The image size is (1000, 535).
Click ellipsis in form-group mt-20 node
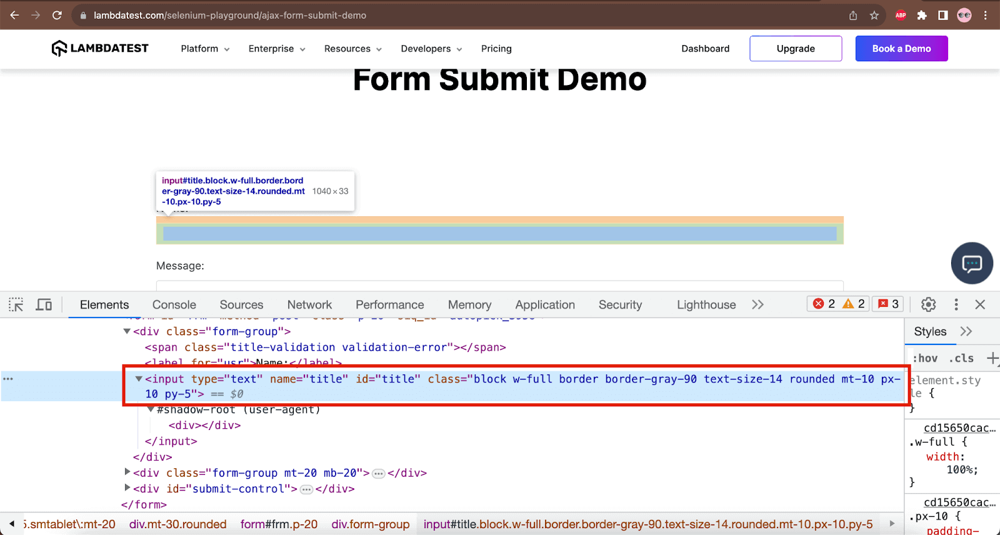pos(379,474)
